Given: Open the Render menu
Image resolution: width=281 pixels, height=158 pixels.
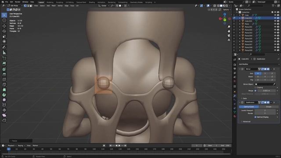Looking at the screenshot, I should pyautogui.click(x=18, y=2).
